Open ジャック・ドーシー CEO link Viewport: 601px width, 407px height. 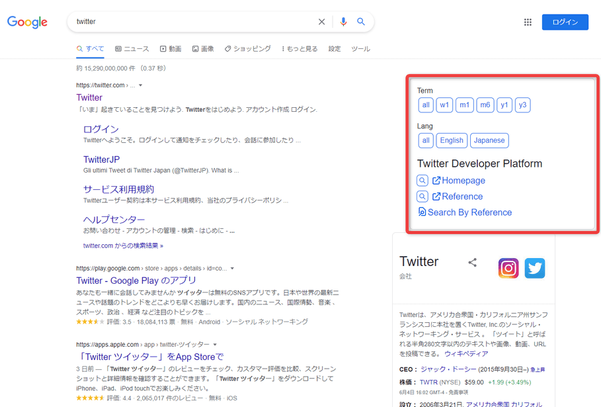pyautogui.click(x=448, y=369)
